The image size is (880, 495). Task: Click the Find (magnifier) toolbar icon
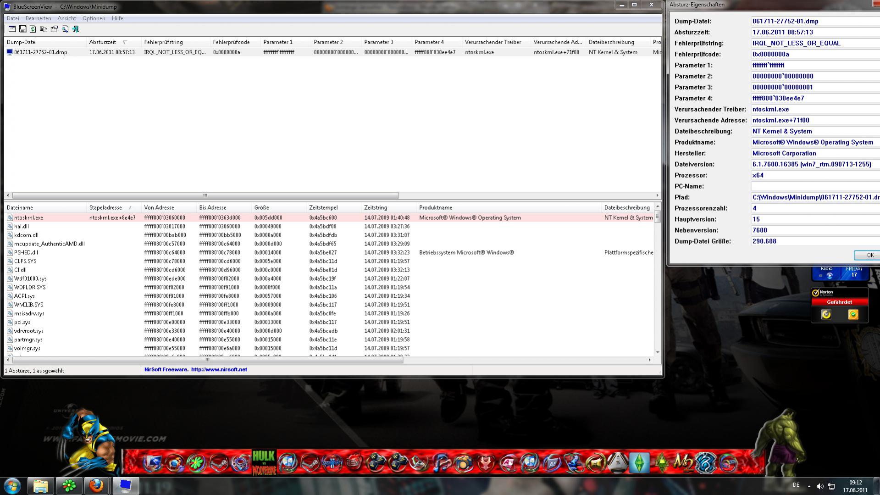65,29
